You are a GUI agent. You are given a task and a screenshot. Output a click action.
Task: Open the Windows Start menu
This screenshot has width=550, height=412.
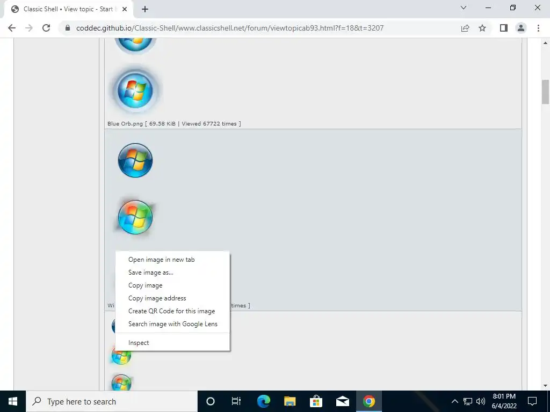pos(13,401)
